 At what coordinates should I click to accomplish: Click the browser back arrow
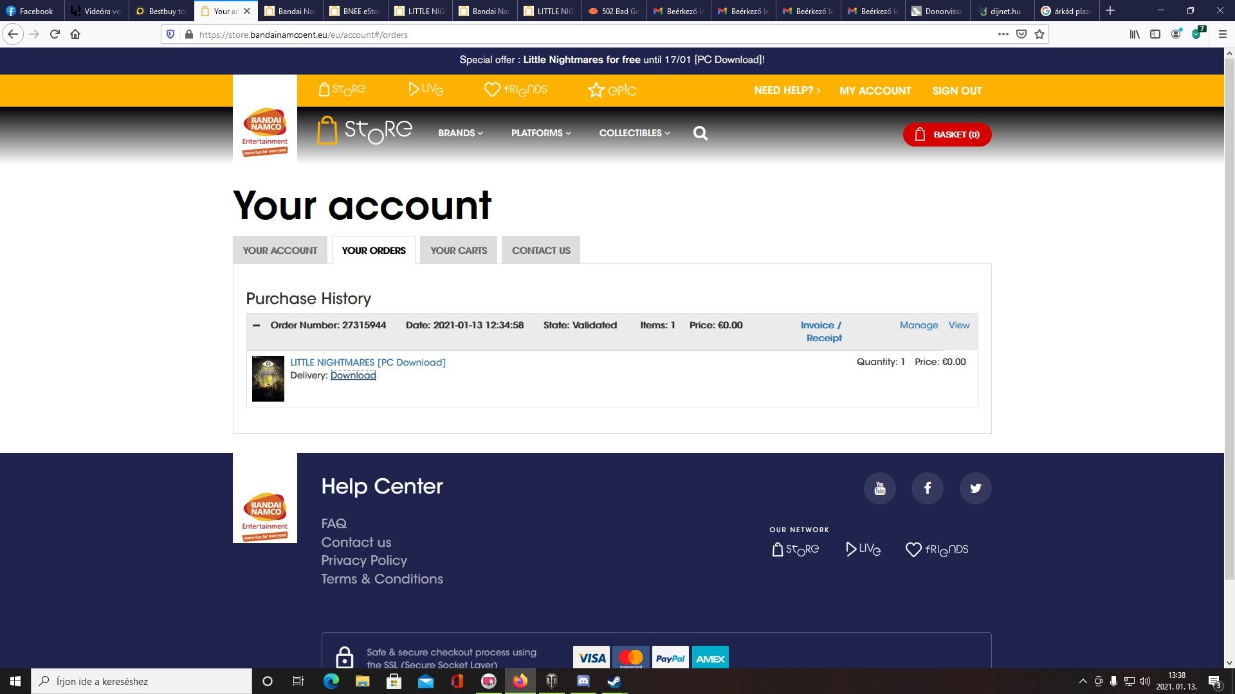point(13,34)
